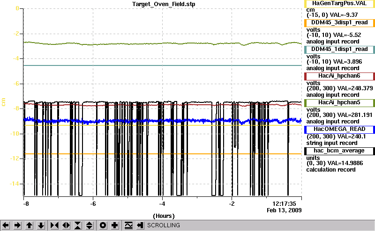Click the string input record label
Image resolution: width=375 pixels, height=231 pixels.
tap(332, 143)
